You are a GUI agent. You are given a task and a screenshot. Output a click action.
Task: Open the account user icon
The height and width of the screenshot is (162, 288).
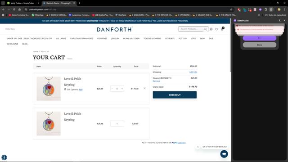(211, 29)
